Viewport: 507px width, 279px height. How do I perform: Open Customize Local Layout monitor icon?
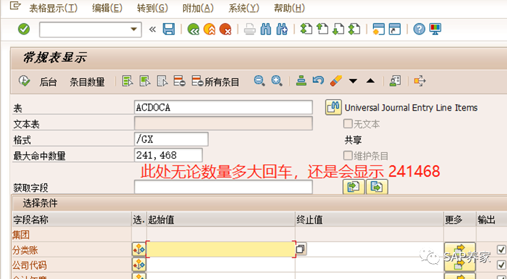coord(435,29)
